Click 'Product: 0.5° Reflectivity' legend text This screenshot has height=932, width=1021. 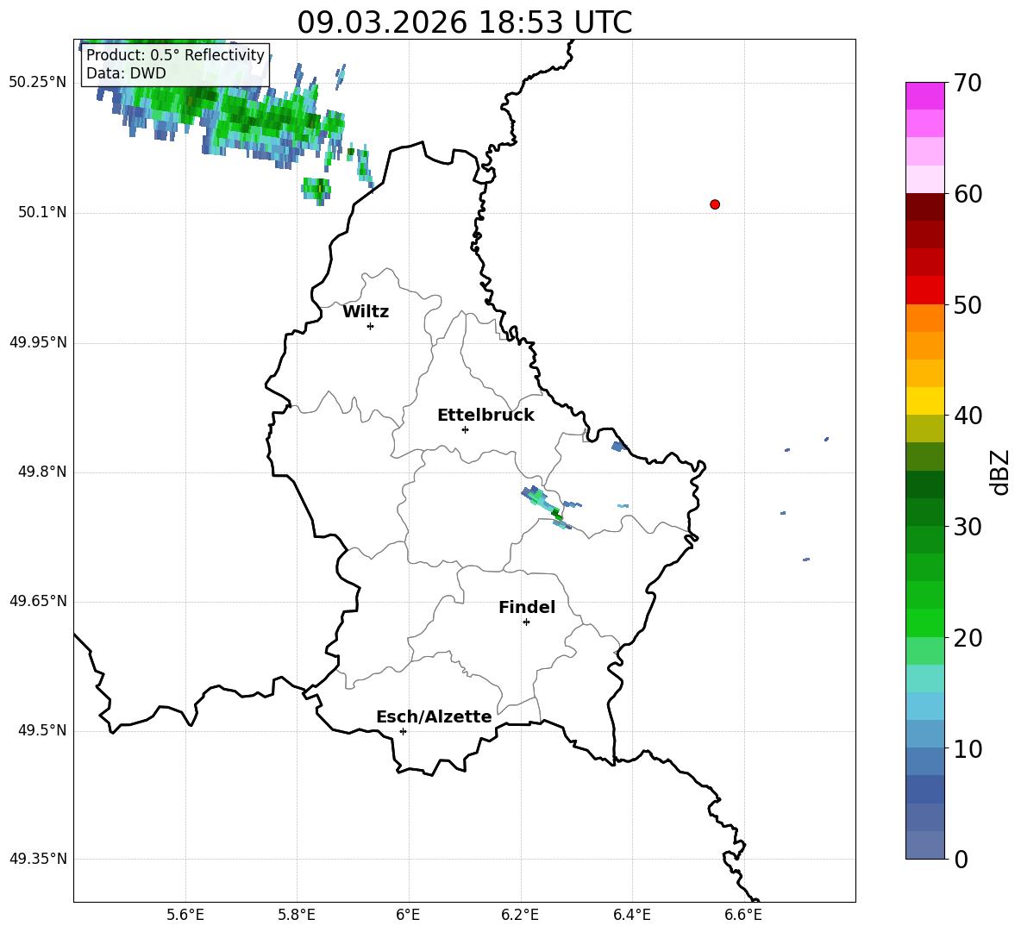[x=175, y=54]
